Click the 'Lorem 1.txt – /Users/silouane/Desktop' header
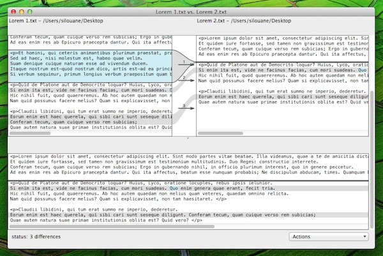Screen dimensions: 383x256 [56, 21]
